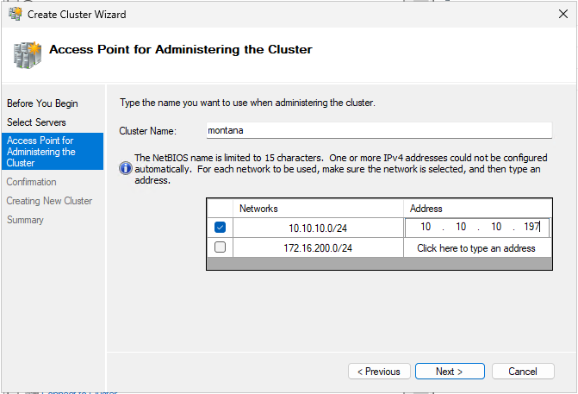The width and height of the screenshot is (578, 394).
Task: Enable the 172.16.200.0/24 network checkbox
Action: [x=220, y=247]
